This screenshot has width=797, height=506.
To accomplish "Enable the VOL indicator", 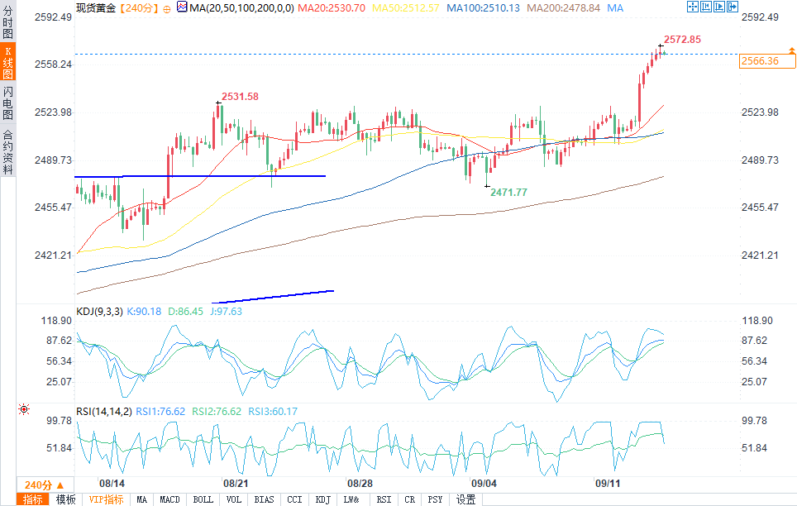I will pyautogui.click(x=233, y=499).
